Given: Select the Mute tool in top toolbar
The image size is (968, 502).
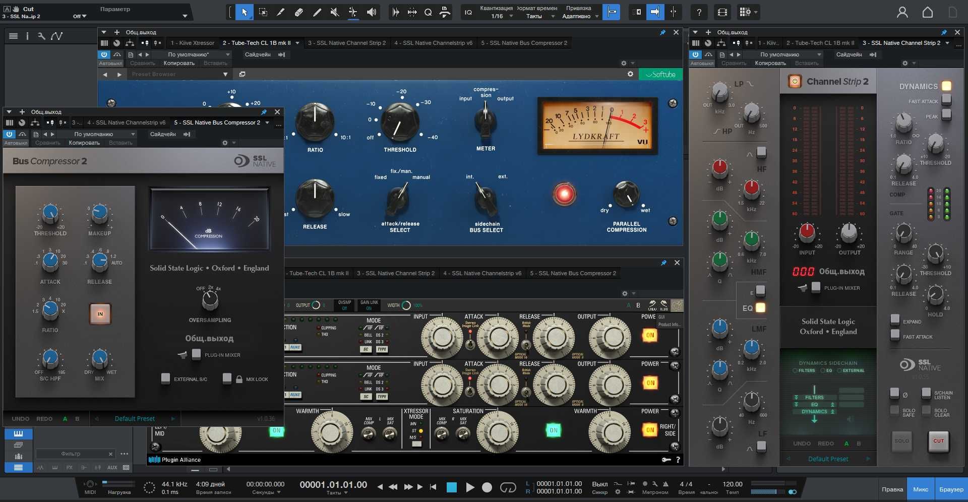Looking at the screenshot, I should (335, 12).
